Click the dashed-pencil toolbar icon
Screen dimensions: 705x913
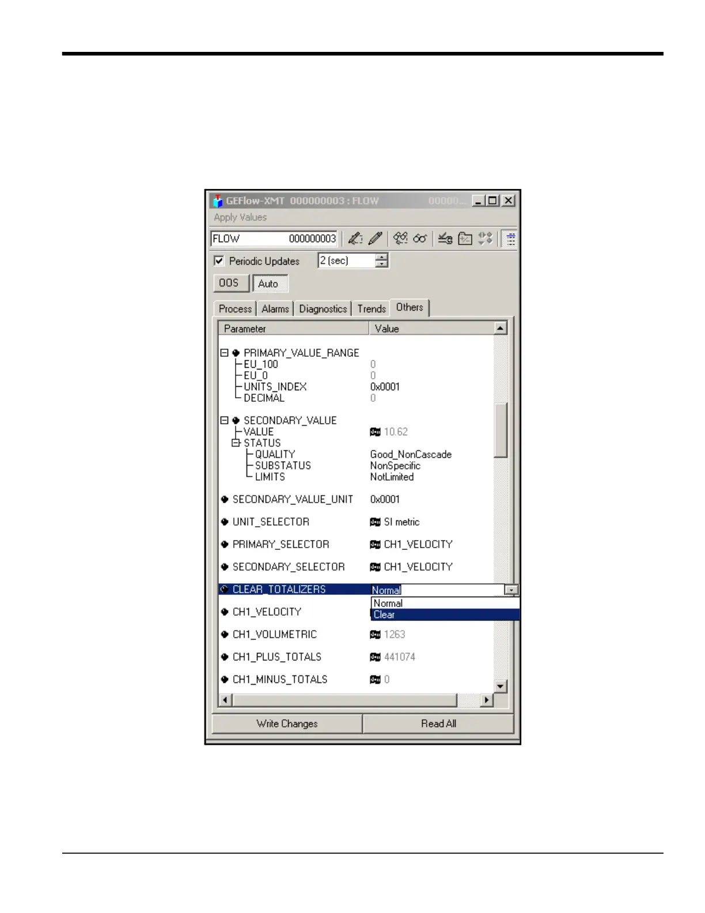point(355,238)
